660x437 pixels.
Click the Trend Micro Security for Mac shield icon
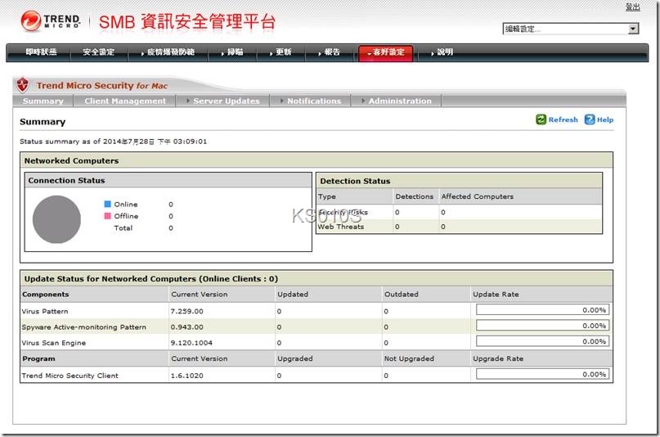point(23,85)
